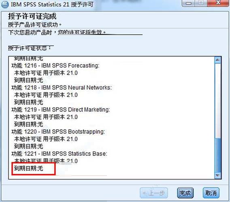Click the 授予许可证状态 label

pos(30,48)
